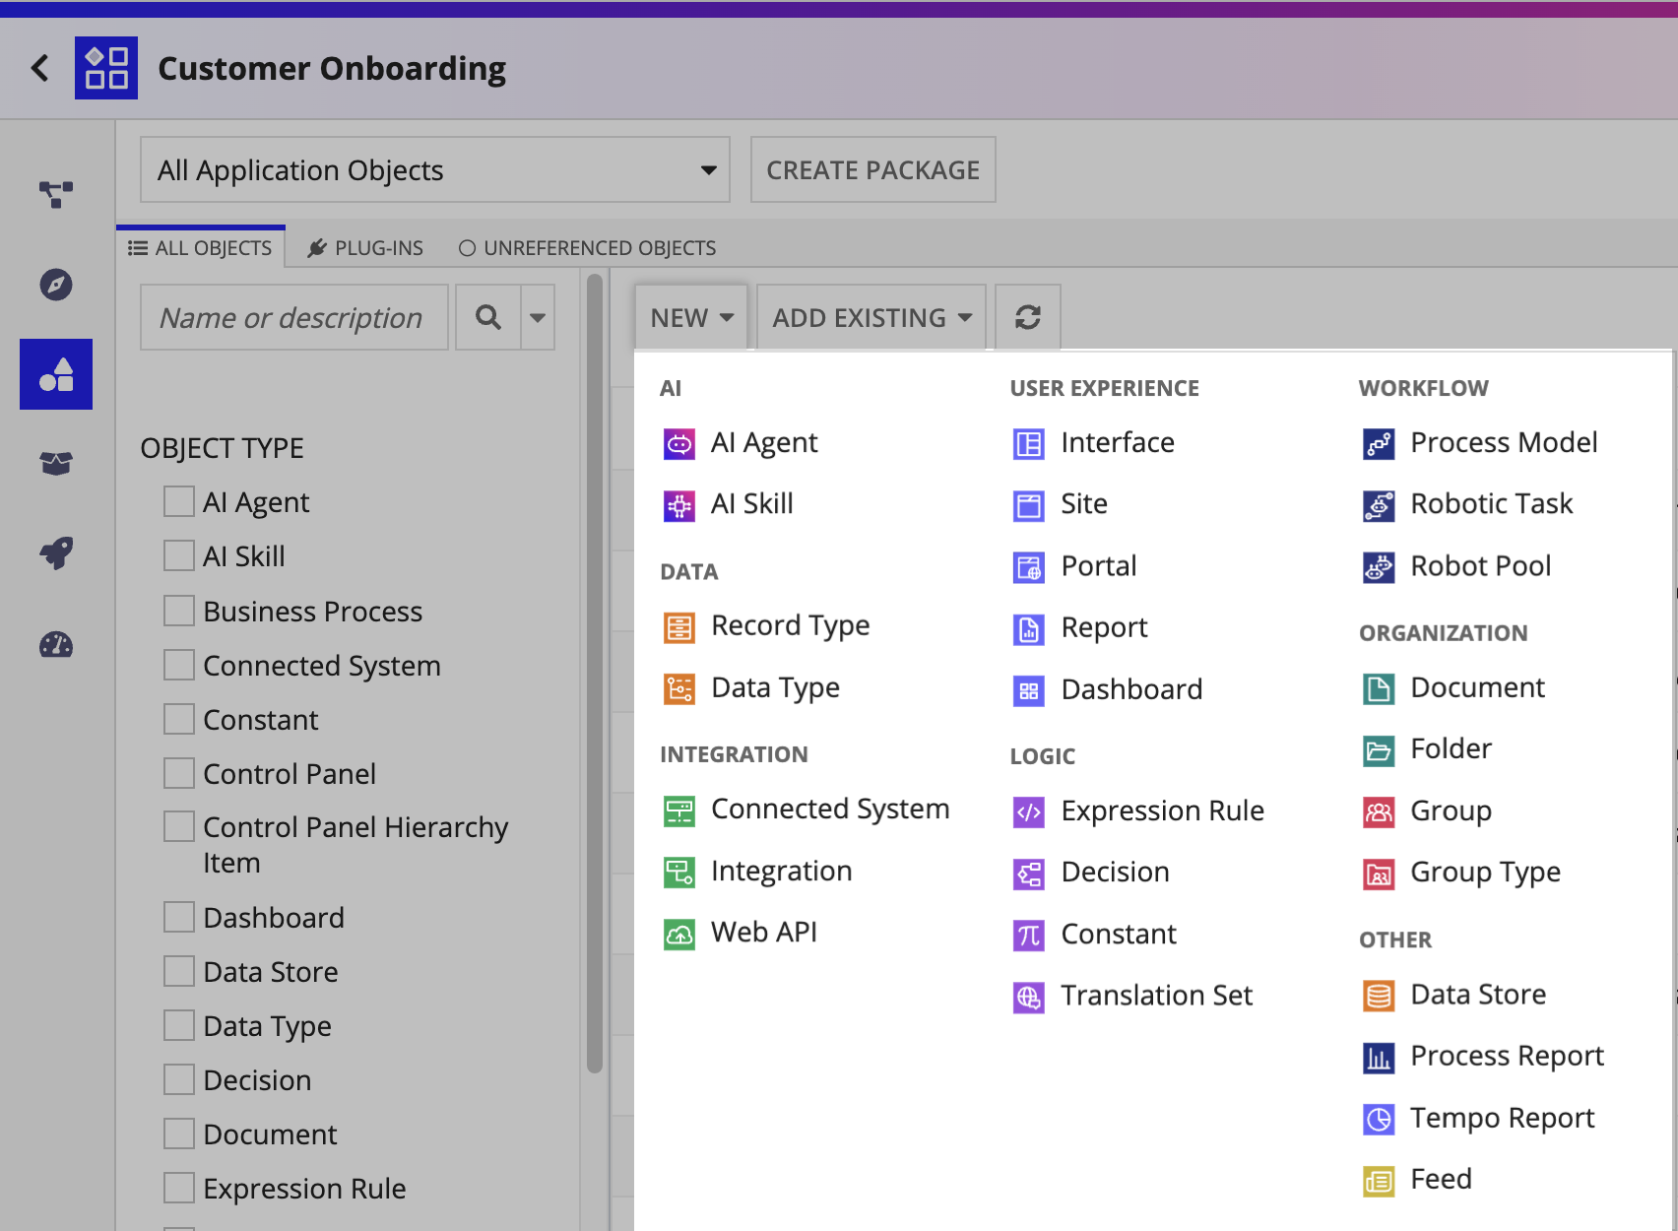Click the Group icon
This screenshot has width=1678, height=1231.
tap(1379, 812)
